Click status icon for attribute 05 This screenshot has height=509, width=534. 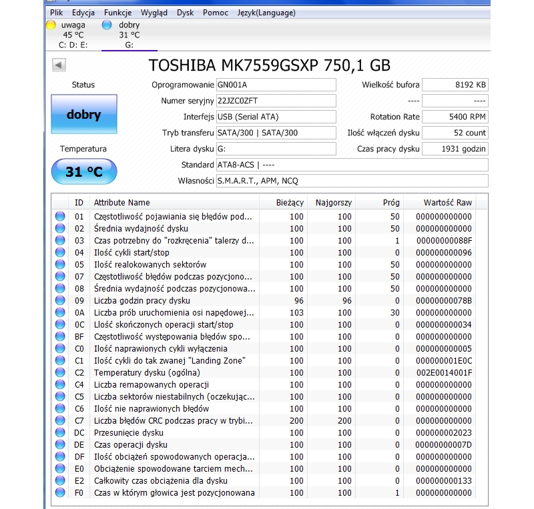(x=60, y=264)
